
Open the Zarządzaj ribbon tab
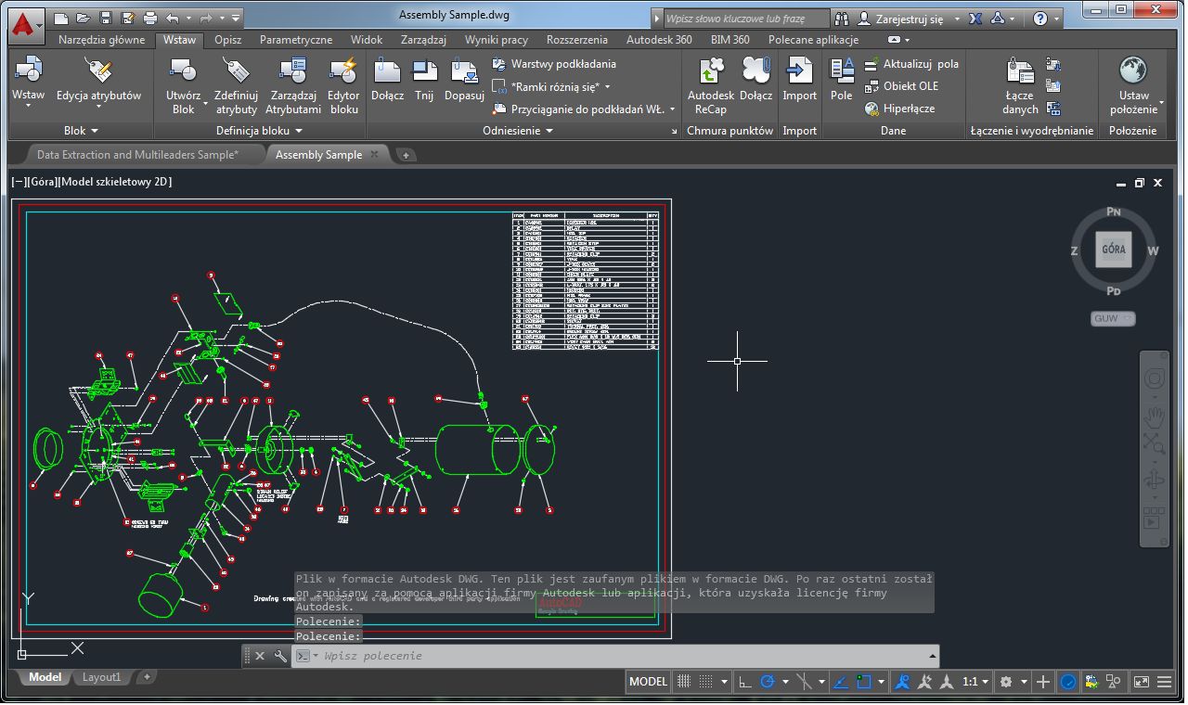pyautogui.click(x=423, y=40)
